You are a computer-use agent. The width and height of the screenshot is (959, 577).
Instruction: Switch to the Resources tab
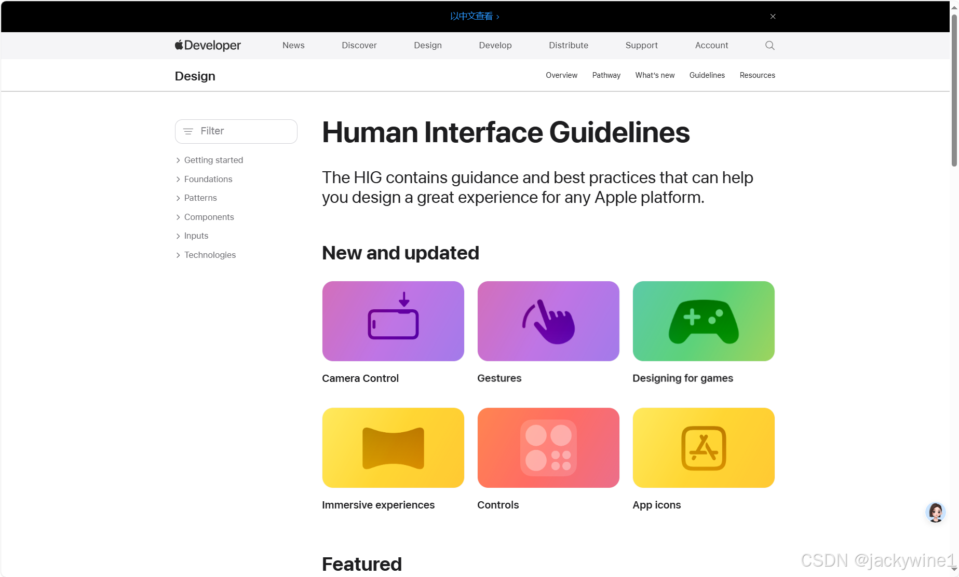[757, 75]
